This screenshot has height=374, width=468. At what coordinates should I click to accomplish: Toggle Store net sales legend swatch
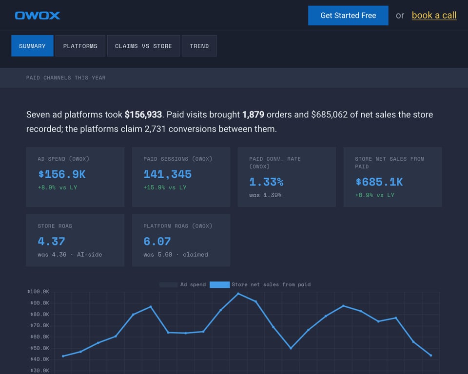tap(220, 285)
